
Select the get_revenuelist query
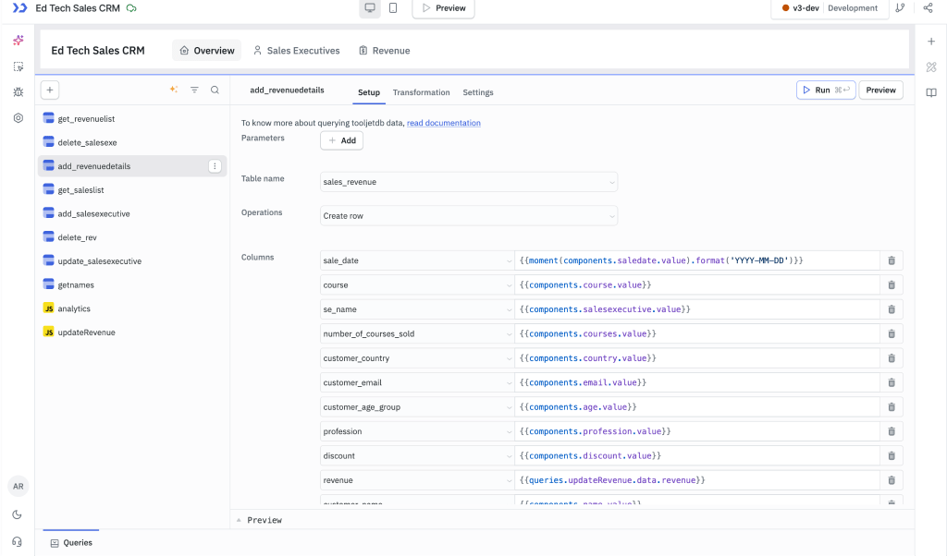(x=131, y=119)
